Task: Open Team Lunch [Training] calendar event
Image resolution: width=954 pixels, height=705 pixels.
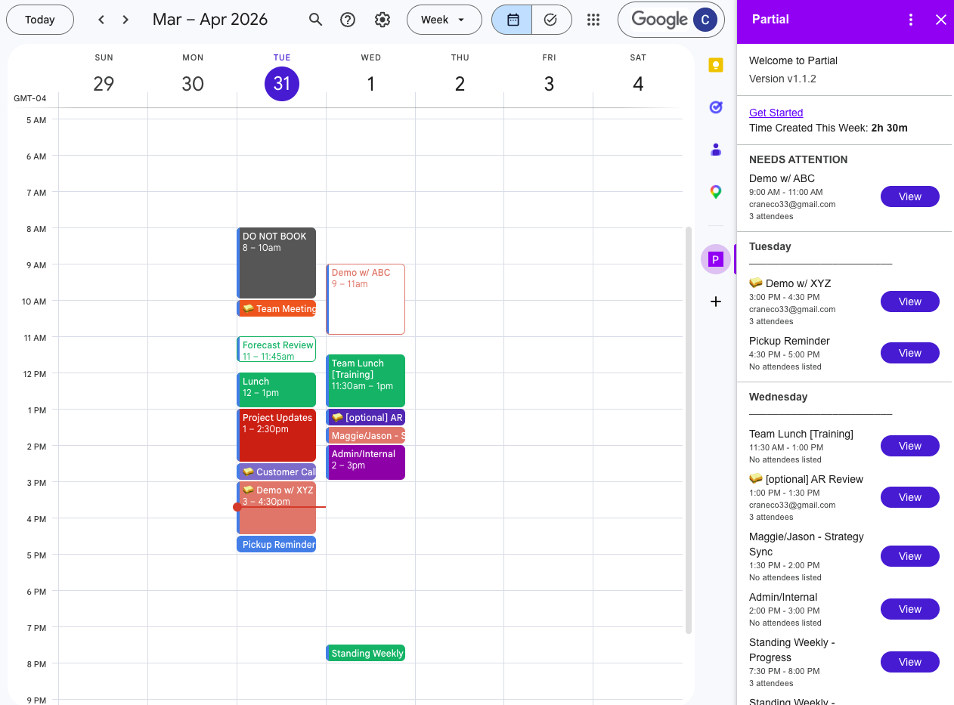Action: (x=366, y=381)
